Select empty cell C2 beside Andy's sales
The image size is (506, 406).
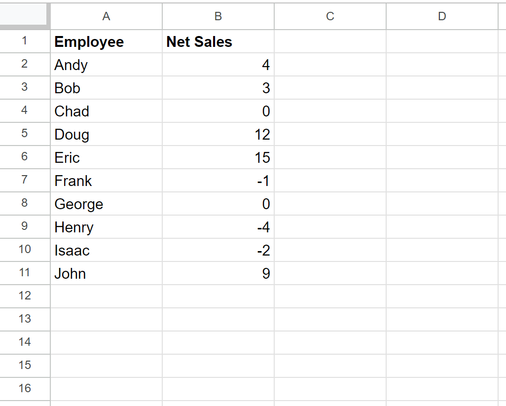[330, 65]
